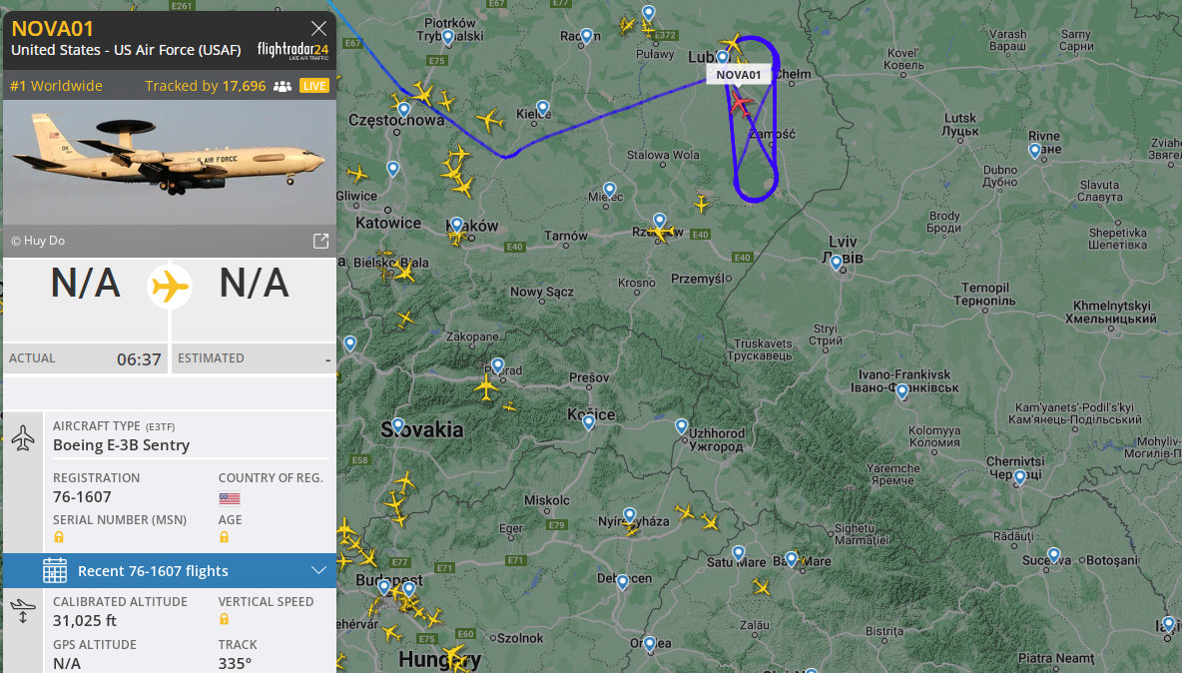The height and width of the screenshot is (673, 1182).
Task: Click the flightradar24 logo
Action: [293, 51]
